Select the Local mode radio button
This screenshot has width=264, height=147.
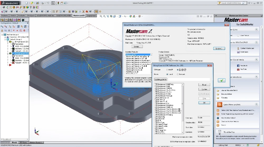[x=167, y=74]
